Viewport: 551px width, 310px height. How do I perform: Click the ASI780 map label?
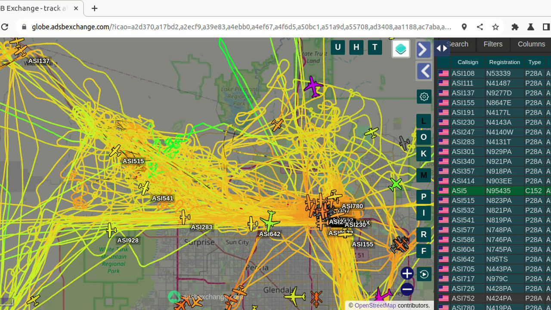(352, 206)
